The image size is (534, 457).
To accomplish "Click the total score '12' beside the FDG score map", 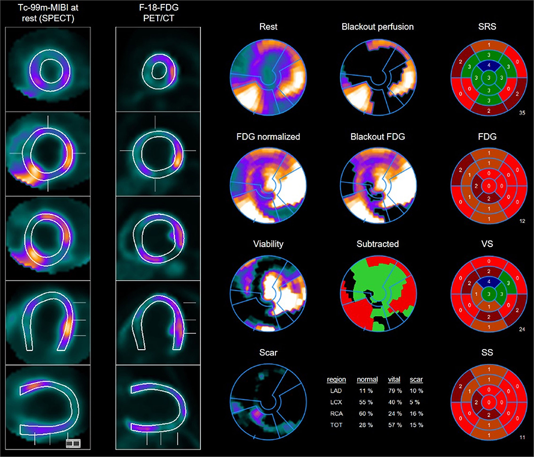I will pos(522,221).
